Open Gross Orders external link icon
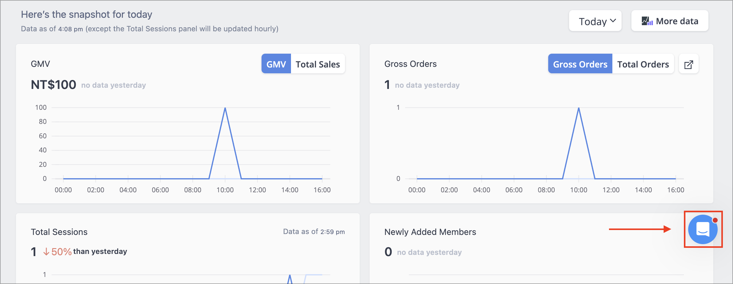The width and height of the screenshot is (733, 284). click(688, 64)
